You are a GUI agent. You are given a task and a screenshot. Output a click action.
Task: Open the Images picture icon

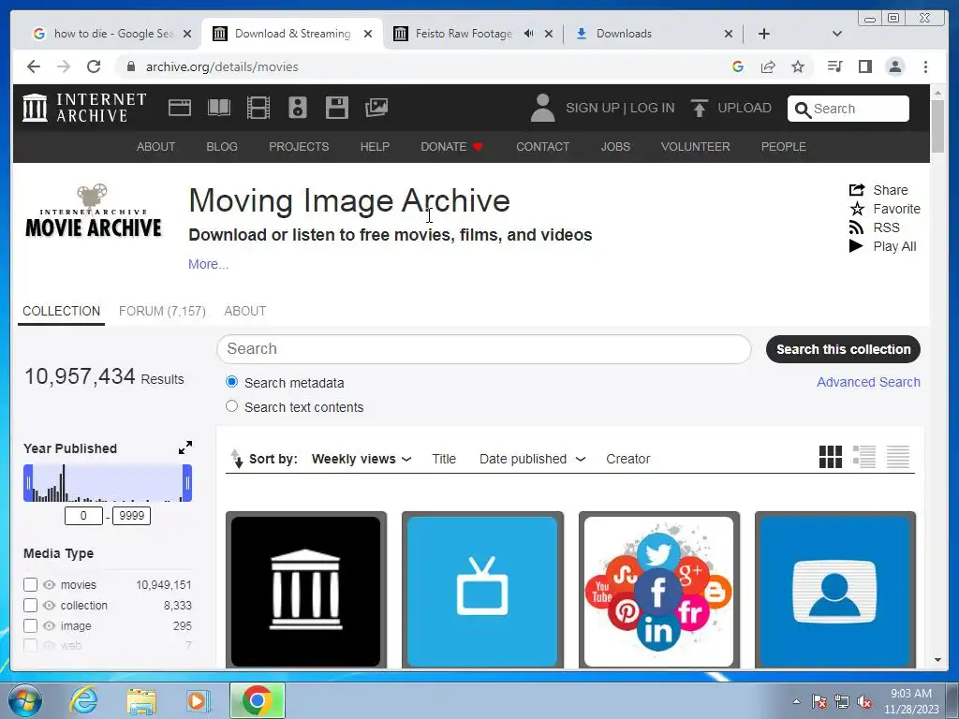[376, 108]
